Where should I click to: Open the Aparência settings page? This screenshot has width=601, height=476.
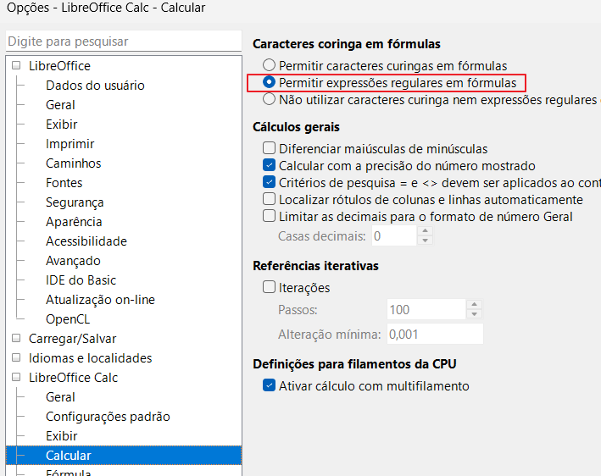click(x=74, y=222)
